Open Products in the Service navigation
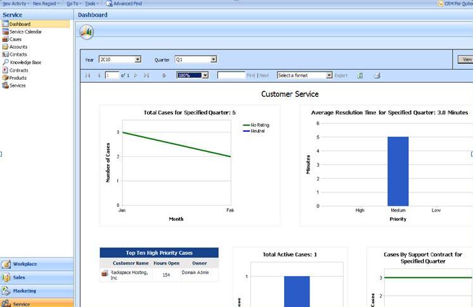473x307 pixels. click(x=18, y=78)
